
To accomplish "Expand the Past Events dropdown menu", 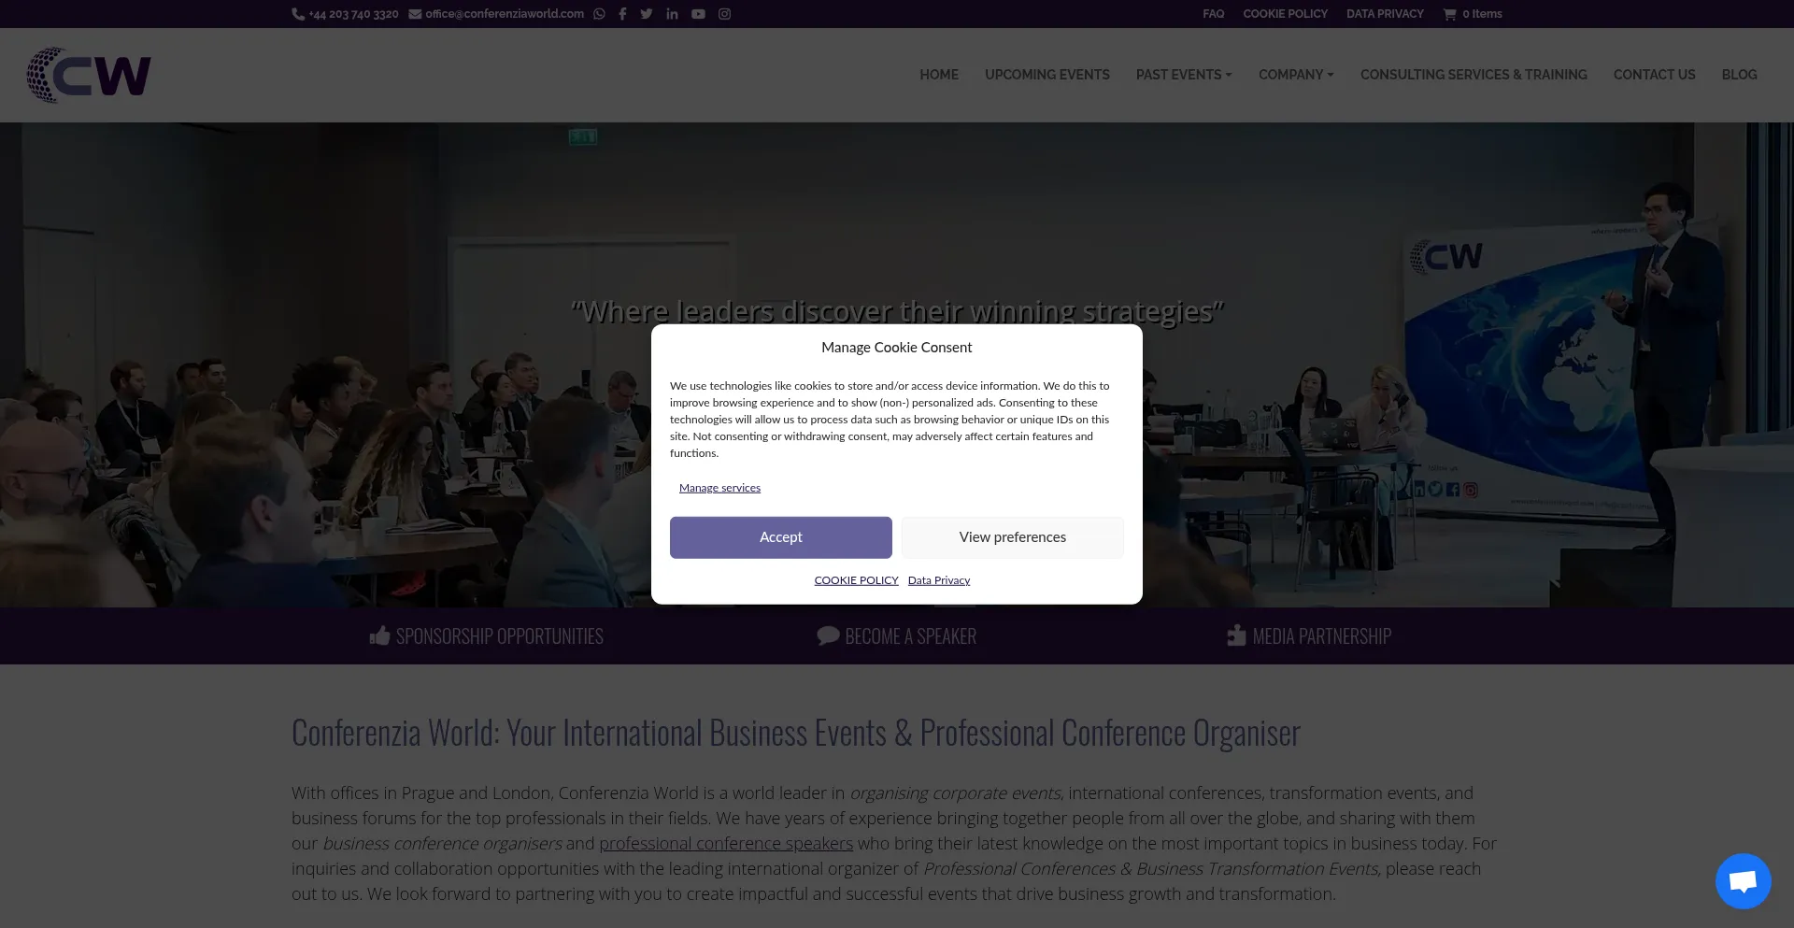I will 1183,75.
